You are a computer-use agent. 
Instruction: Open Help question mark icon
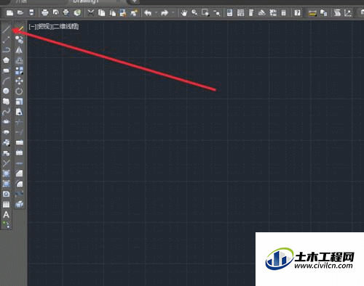(297, 12)
